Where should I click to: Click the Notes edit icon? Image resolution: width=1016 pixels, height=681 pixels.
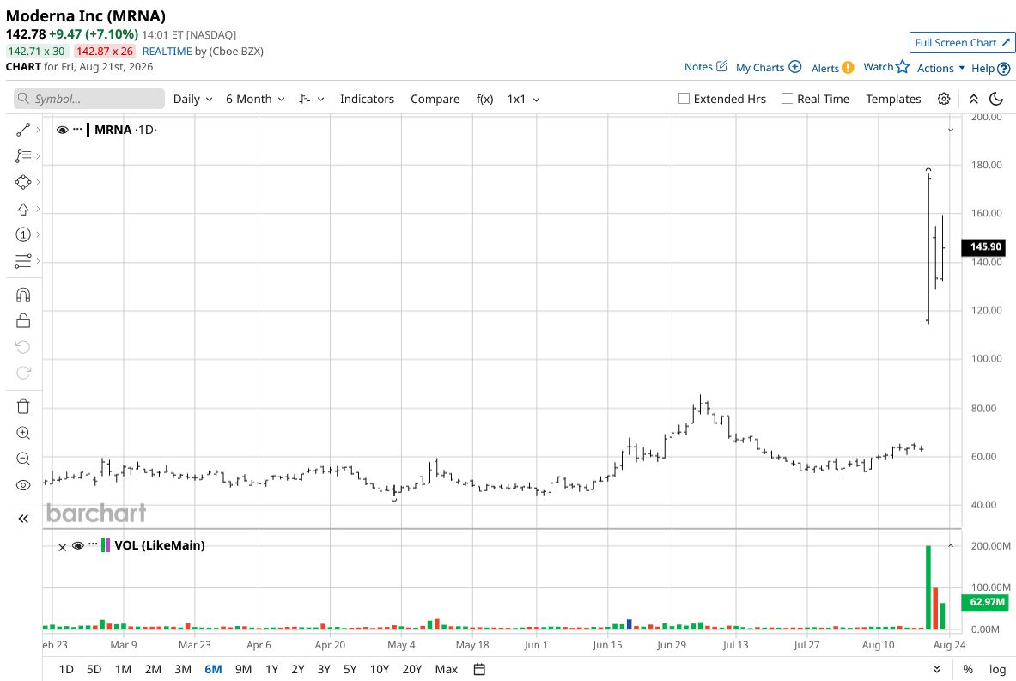[x=721, y=66]
